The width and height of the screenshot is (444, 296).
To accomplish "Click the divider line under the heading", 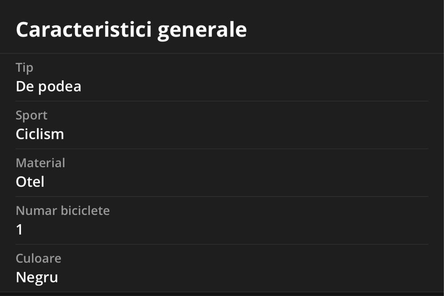I will (222, 54).
